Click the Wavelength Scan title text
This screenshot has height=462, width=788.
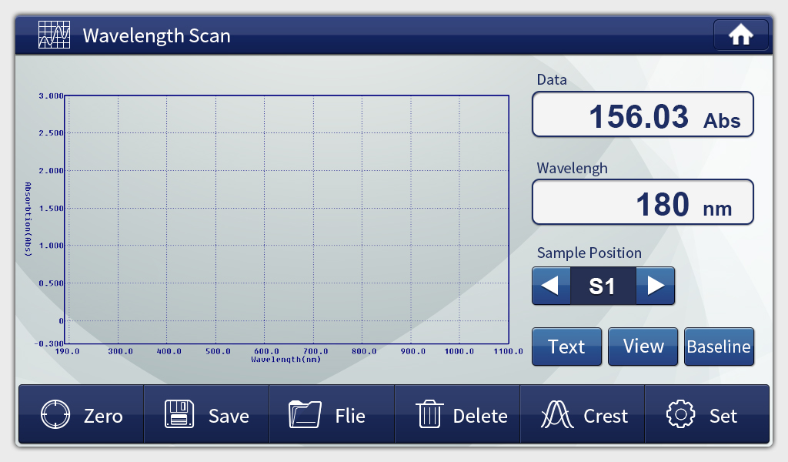(156, 35)
